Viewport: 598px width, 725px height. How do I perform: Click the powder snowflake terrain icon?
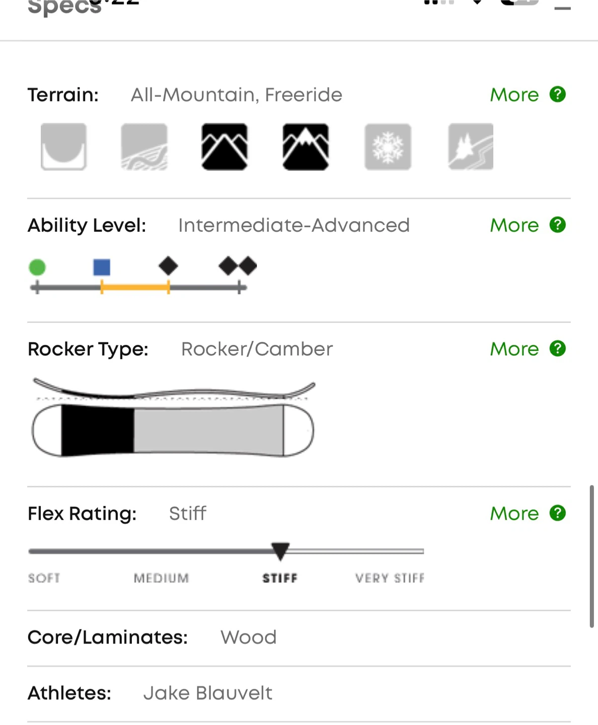(x=388, y=147)
